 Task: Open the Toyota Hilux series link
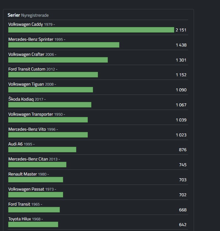[19, 219]
